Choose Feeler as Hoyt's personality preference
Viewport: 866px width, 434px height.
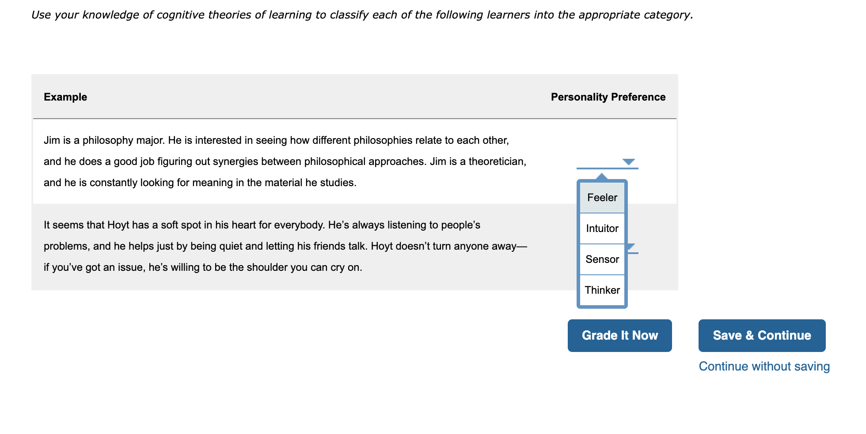click(602, 198)
